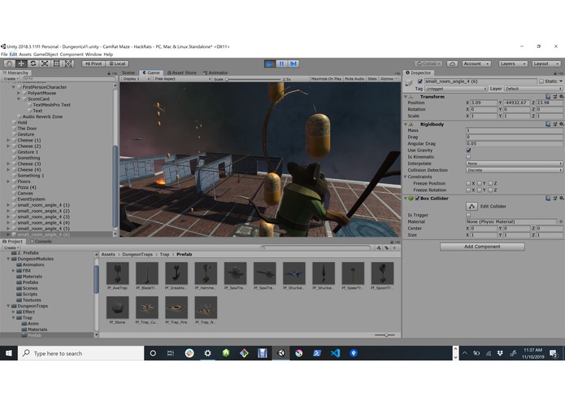Switch to the Scene tab
The image size is (565, 402).
(x=128, y=72)
